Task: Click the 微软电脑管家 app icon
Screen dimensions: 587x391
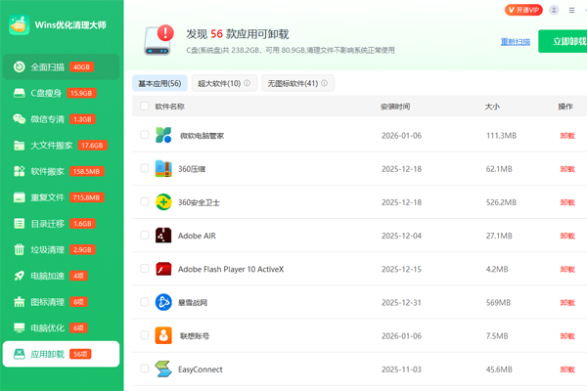Action: click(163, 135)
